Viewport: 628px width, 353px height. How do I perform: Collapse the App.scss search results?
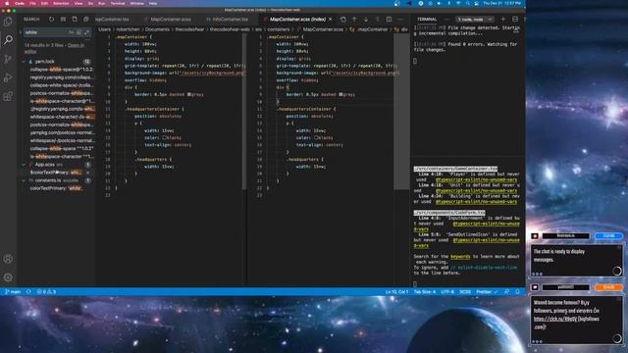tap(24, 165)
